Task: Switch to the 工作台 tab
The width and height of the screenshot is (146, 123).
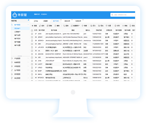Action: [36, 21]
